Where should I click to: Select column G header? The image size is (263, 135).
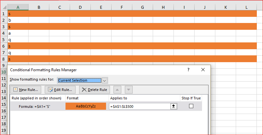click(142, 7)
